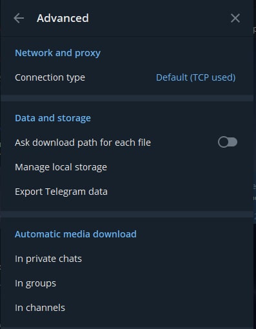Click the divider below Export Telegram data
Viewport: 256px width, 329px height.
(127, 214)
